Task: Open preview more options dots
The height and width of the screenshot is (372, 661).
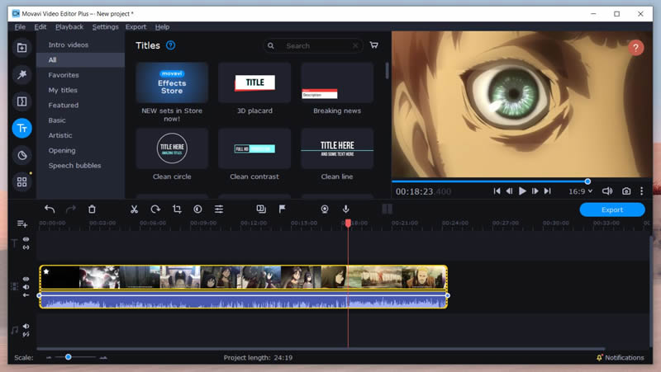Action: pos(642,191)
